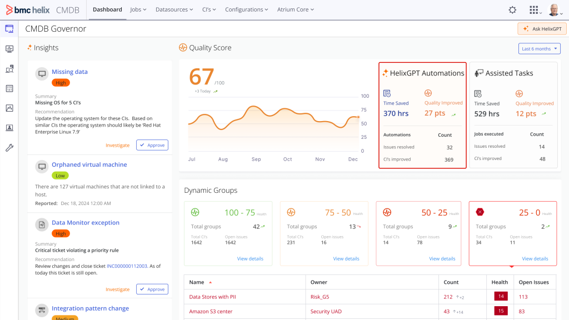The width and height of the screenshot is (569, 320).
Task: Click the 50 - 25 health icon
Action: [x=387, y=212]
